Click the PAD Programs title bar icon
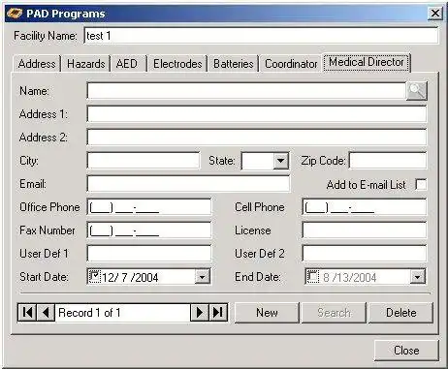 15,14
